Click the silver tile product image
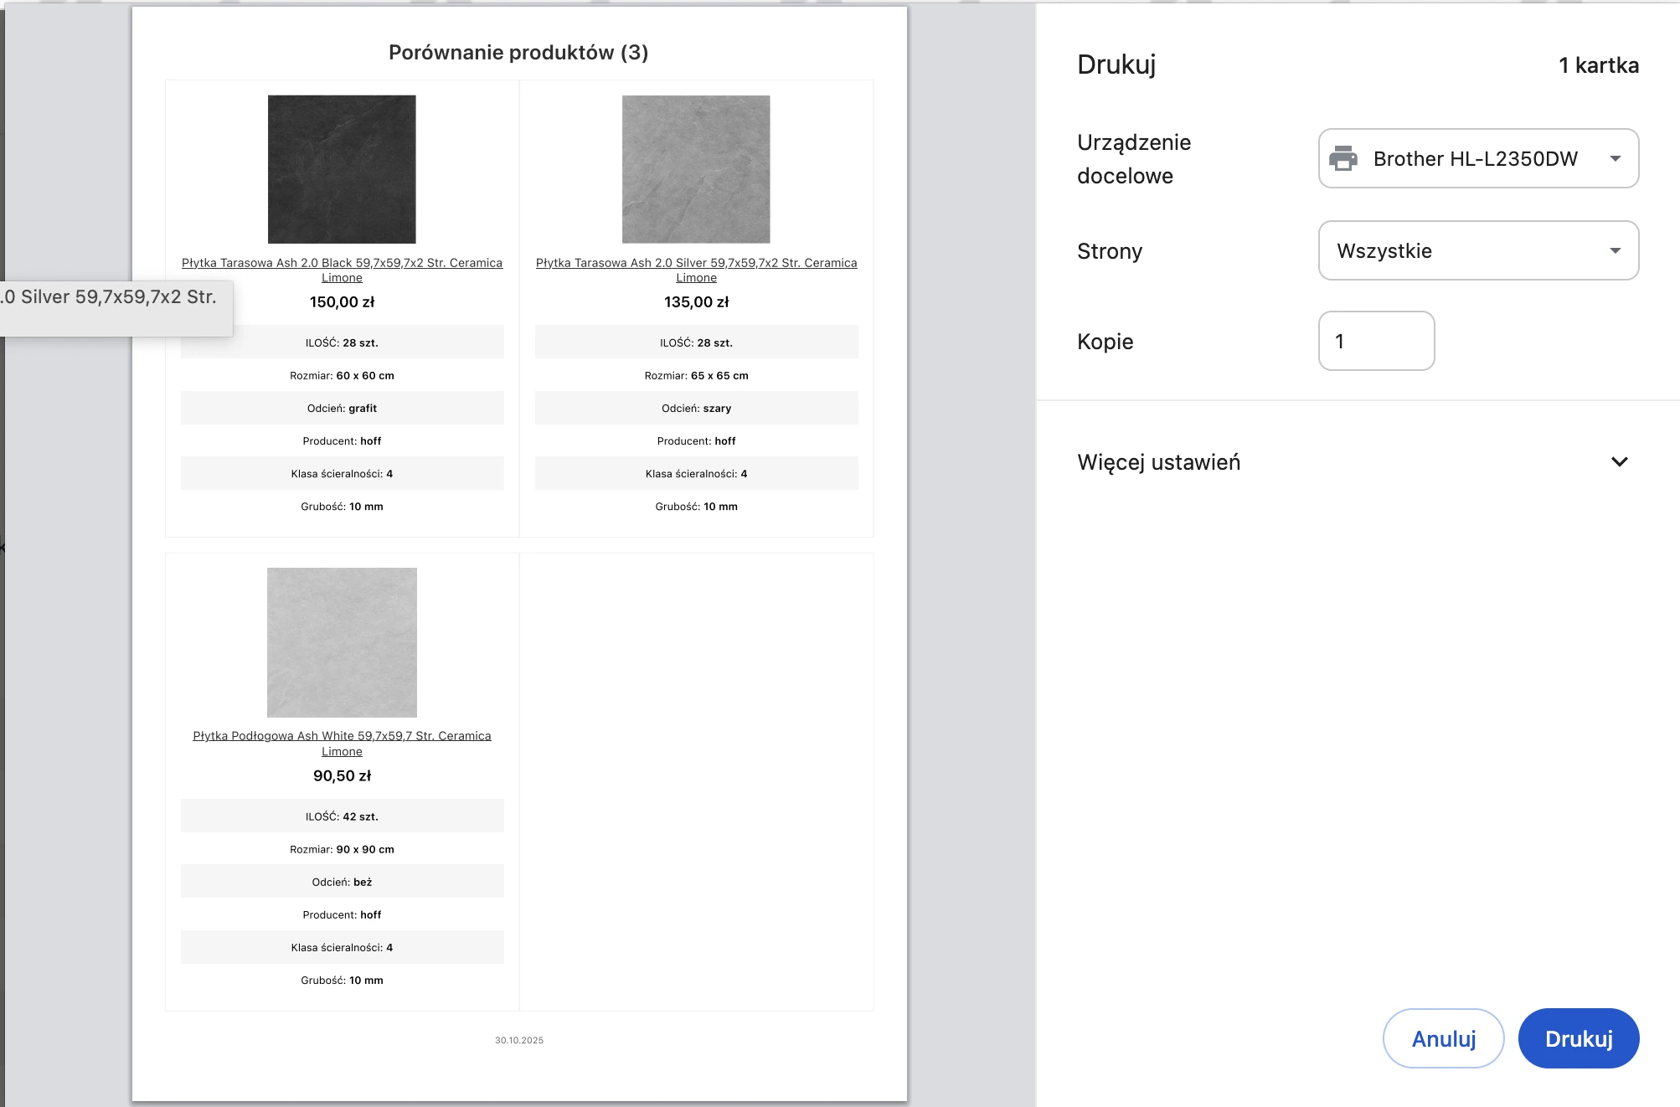1680x1107 pixels. [x=696, y=168]
